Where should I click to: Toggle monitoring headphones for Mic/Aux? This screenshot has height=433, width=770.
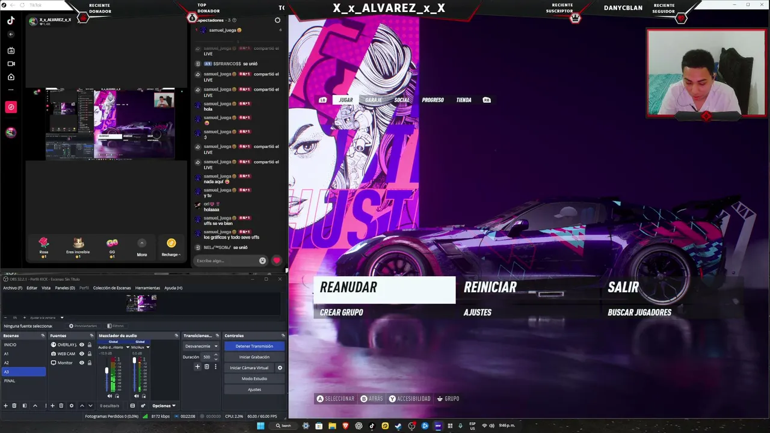pos(143,396)
